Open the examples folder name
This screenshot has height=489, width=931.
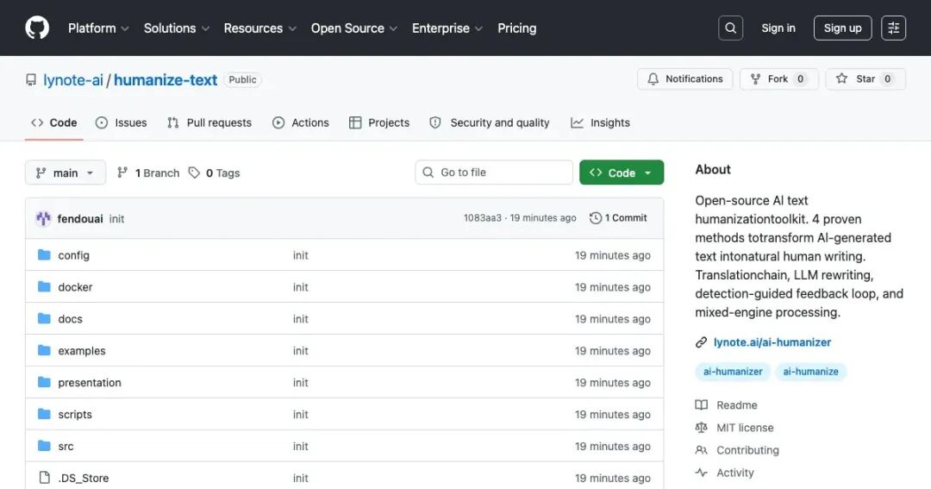(82, 351)
